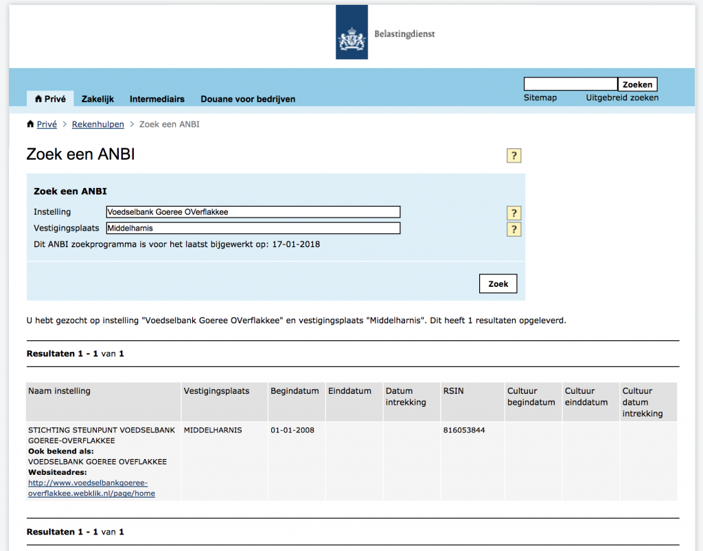The image size is (703, 551).
Task: Open help icon for Instelling field
Action: coord(514,213)
